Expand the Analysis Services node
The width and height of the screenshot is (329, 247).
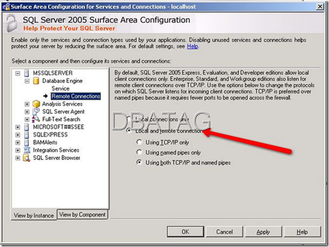click(x=27, y=104)
